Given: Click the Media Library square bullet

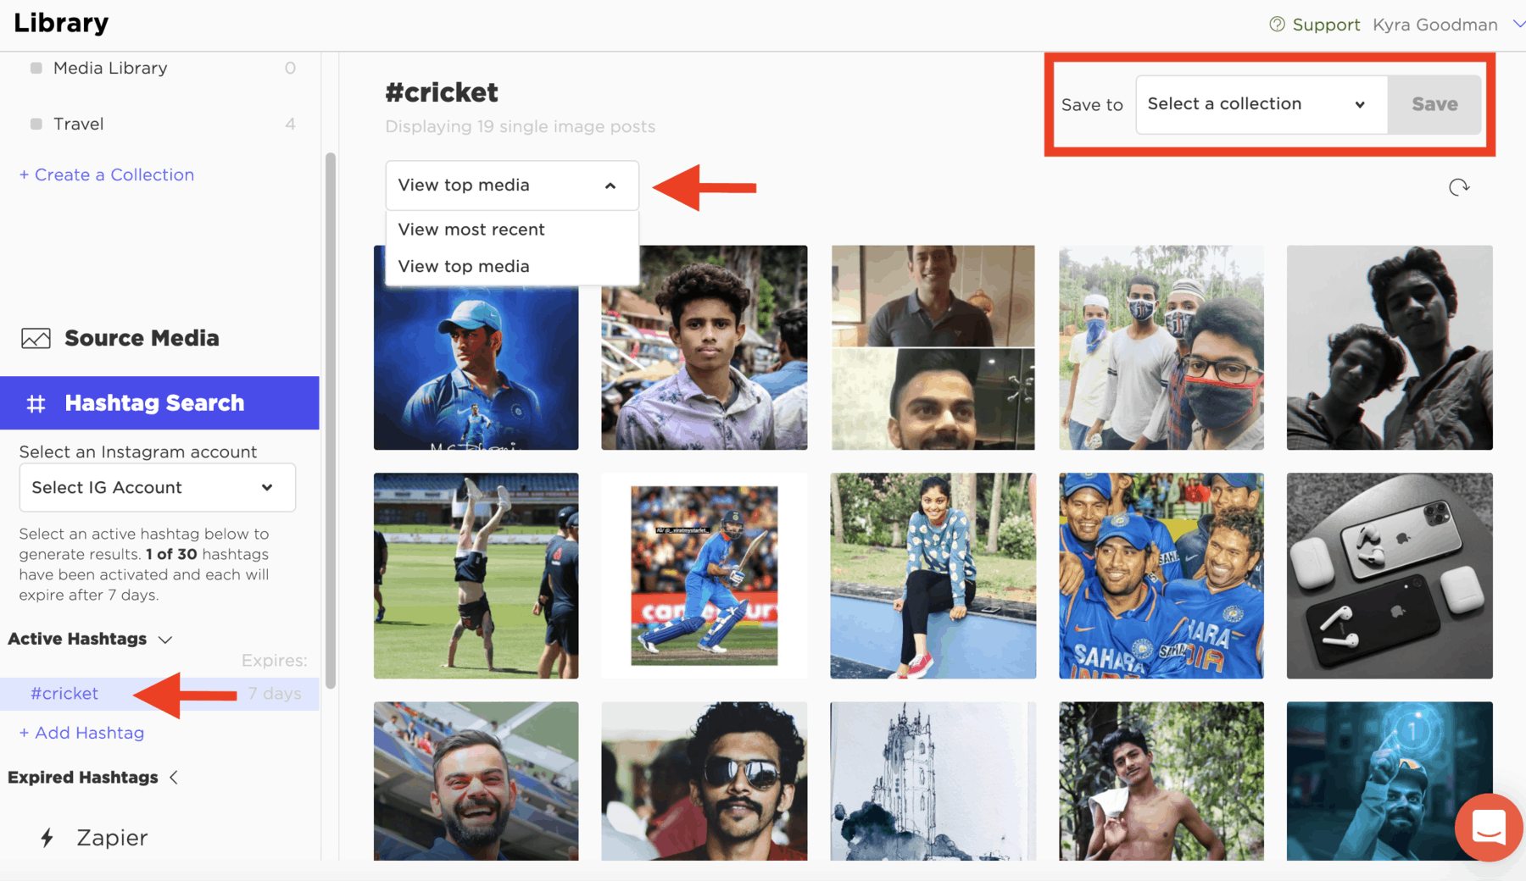Looking at the screenshot, I should tap(36, 68).
